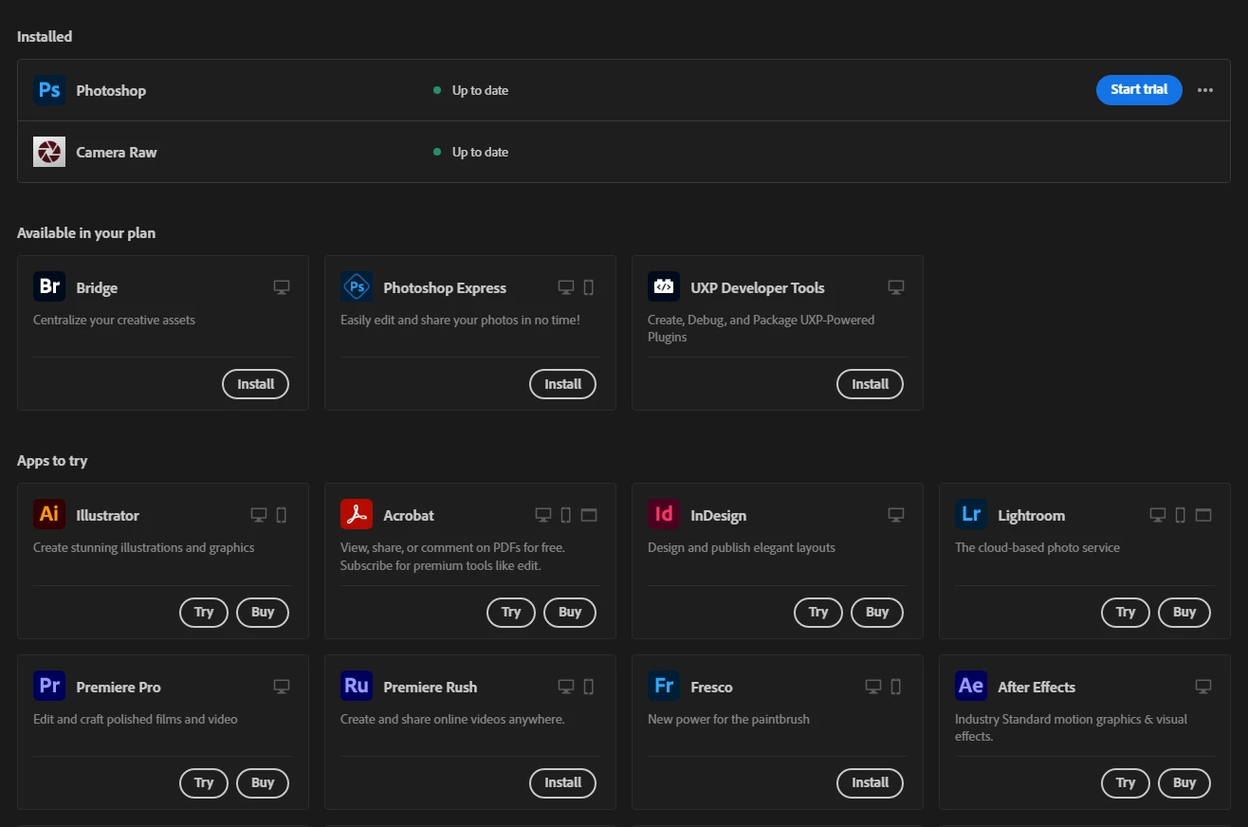Click Premiere Pro's desktop platform icon
1248x827 pixels.
pyautogui.click(x=282, y=687)
